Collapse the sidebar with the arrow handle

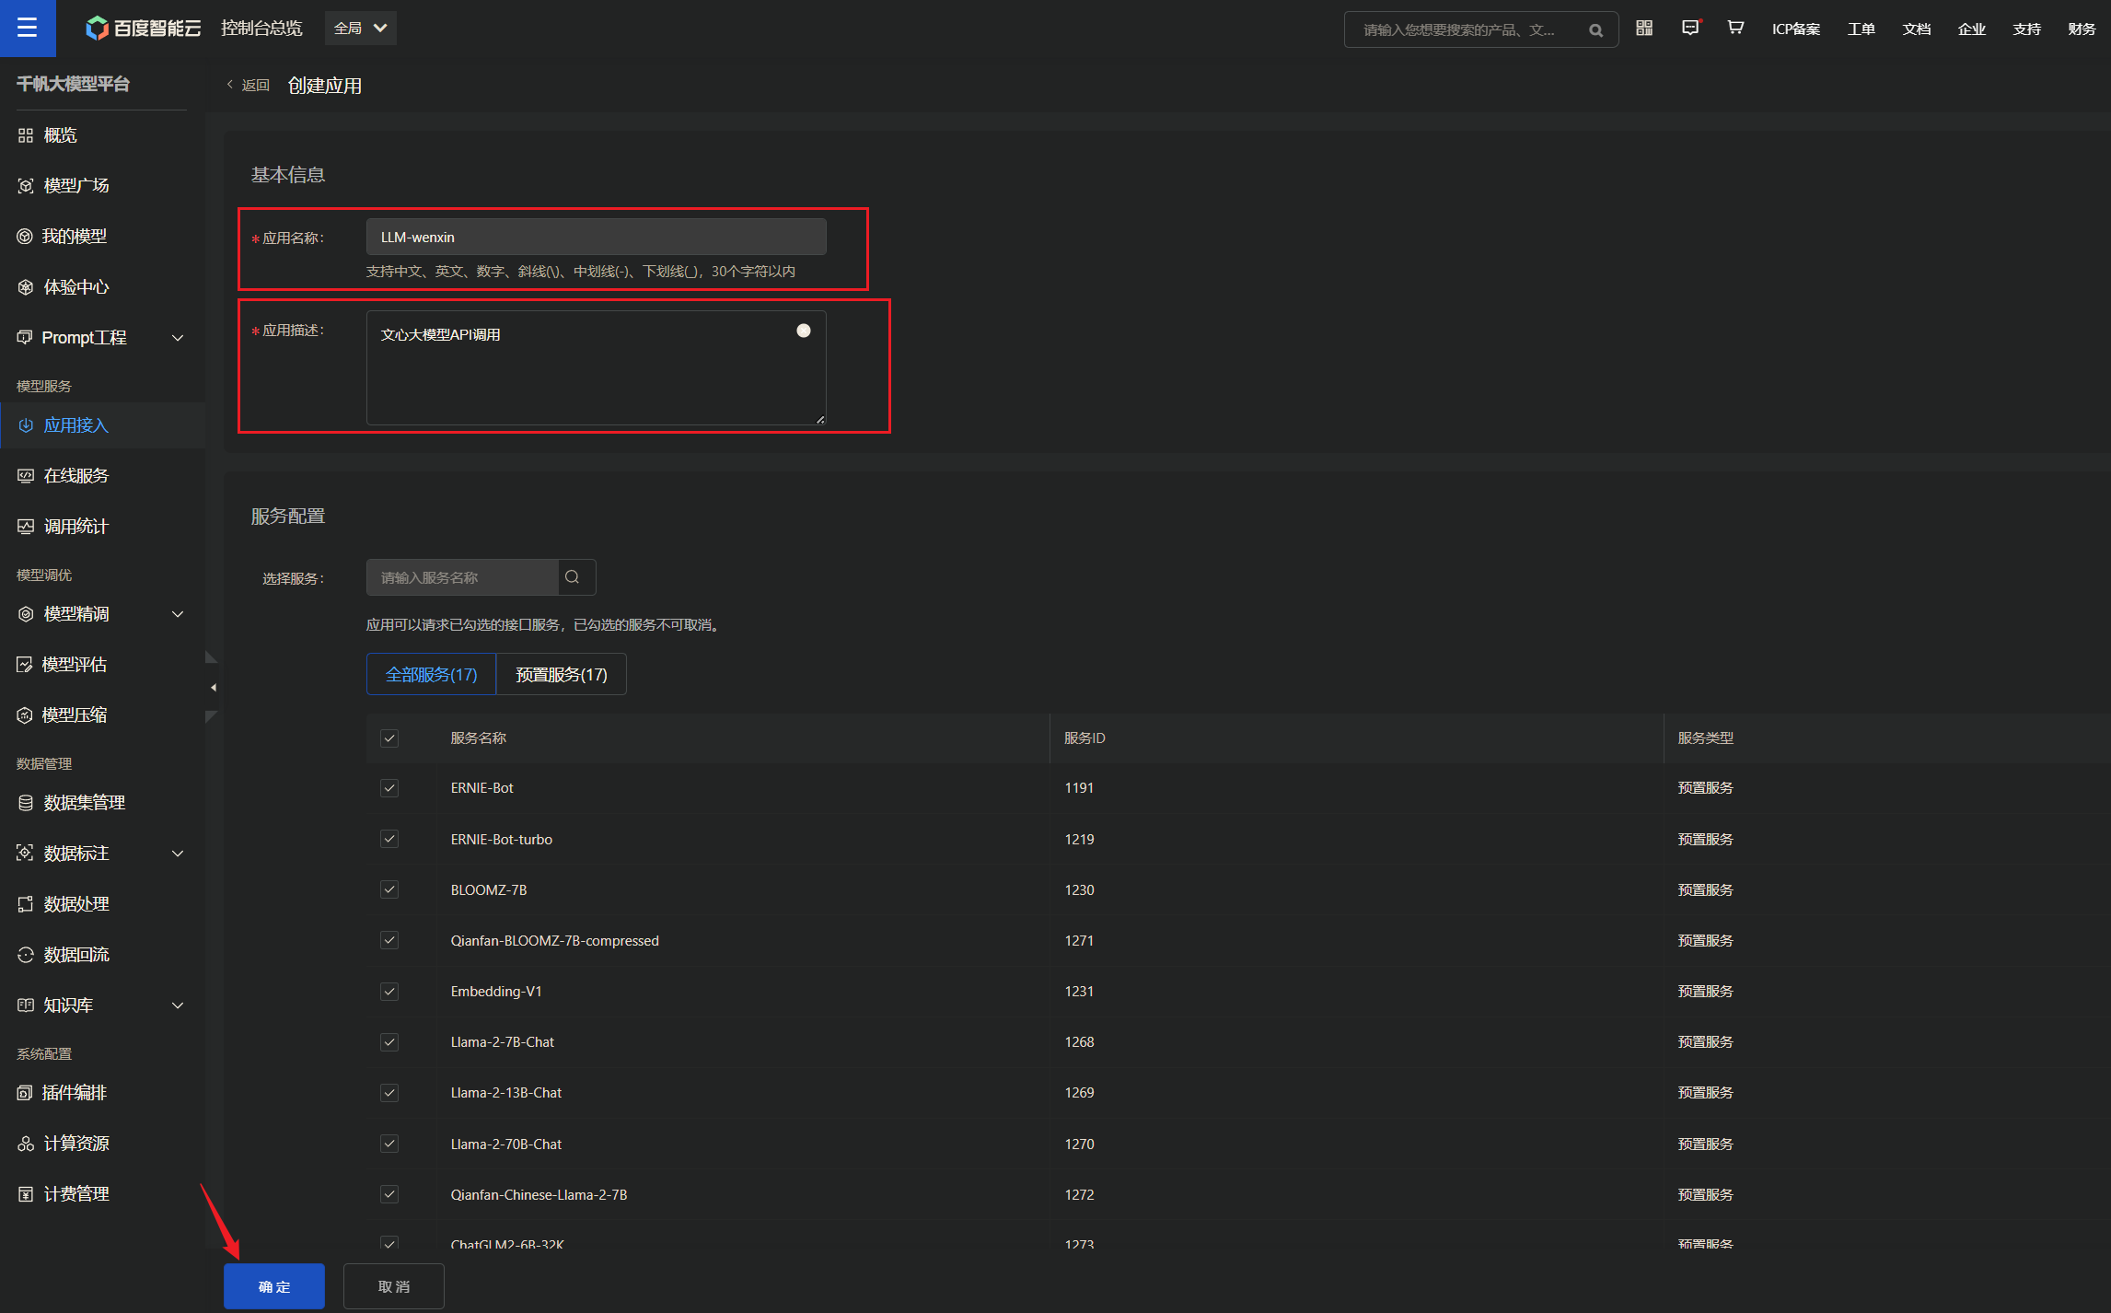pos(213,687)
